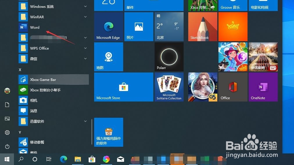Screen dimensions: 294x165
Task: Click the app list scrollbar
Action: [x=92, y=132]
